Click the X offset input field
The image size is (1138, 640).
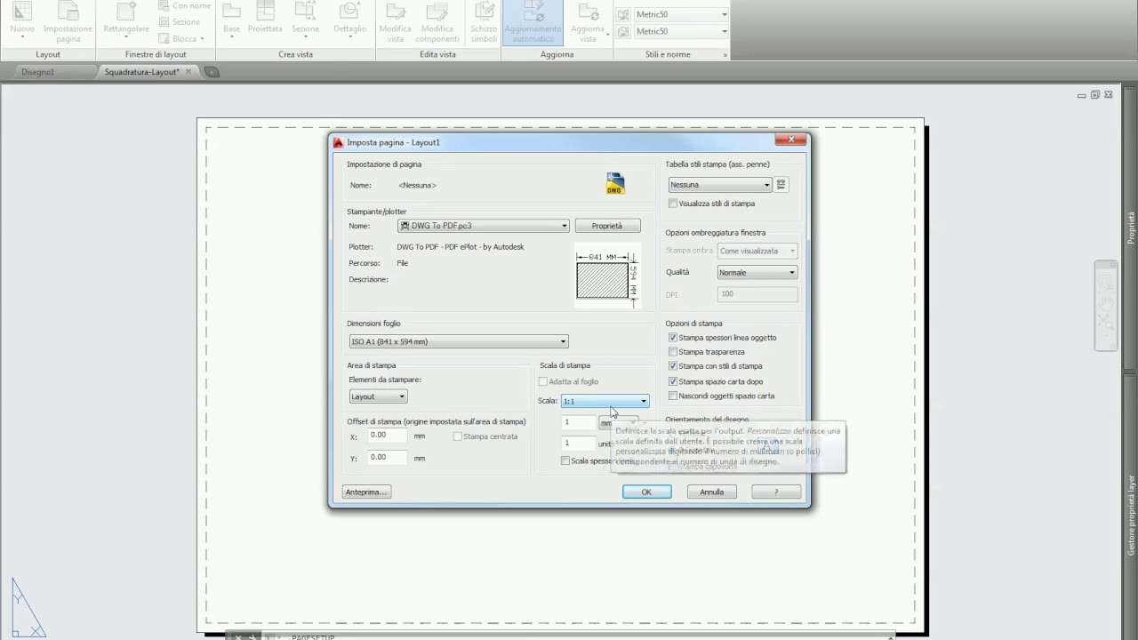click(387, 436)
